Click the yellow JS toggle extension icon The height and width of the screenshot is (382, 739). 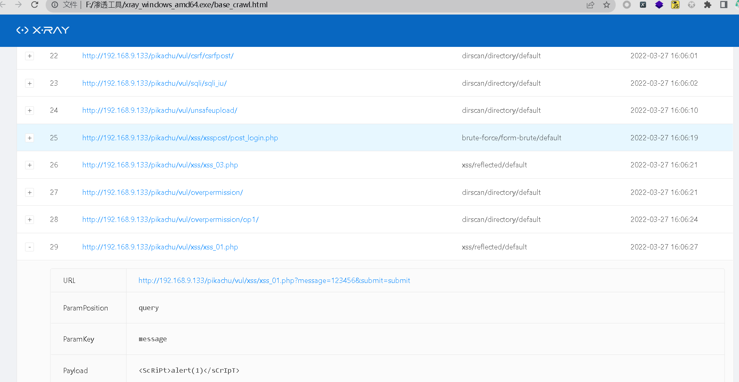click(x=675, y=5)
